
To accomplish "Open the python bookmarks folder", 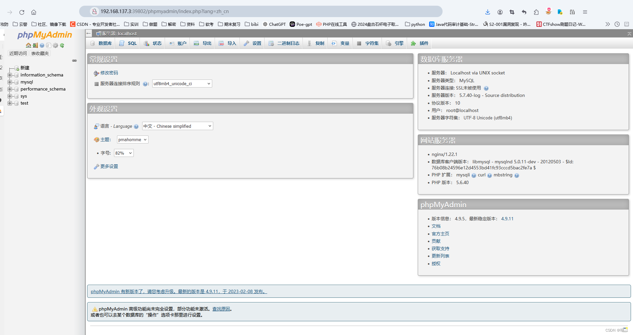I will (415, 24).
